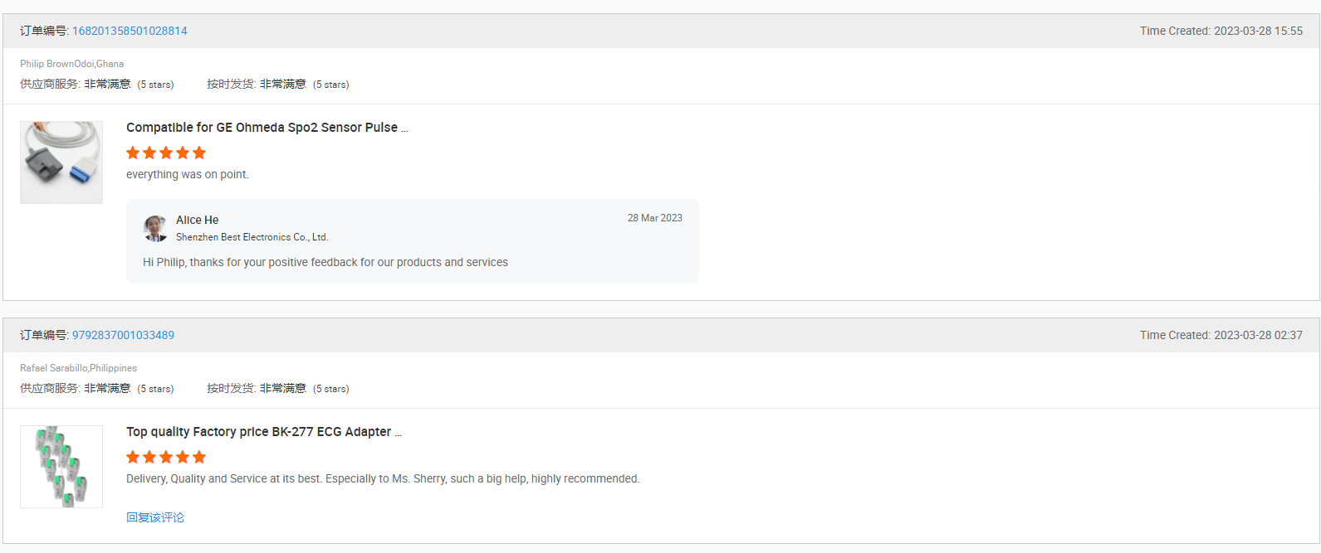
Task: Open order number 168201358501028814
Action: pyautogui.click(x=130, y=31)
